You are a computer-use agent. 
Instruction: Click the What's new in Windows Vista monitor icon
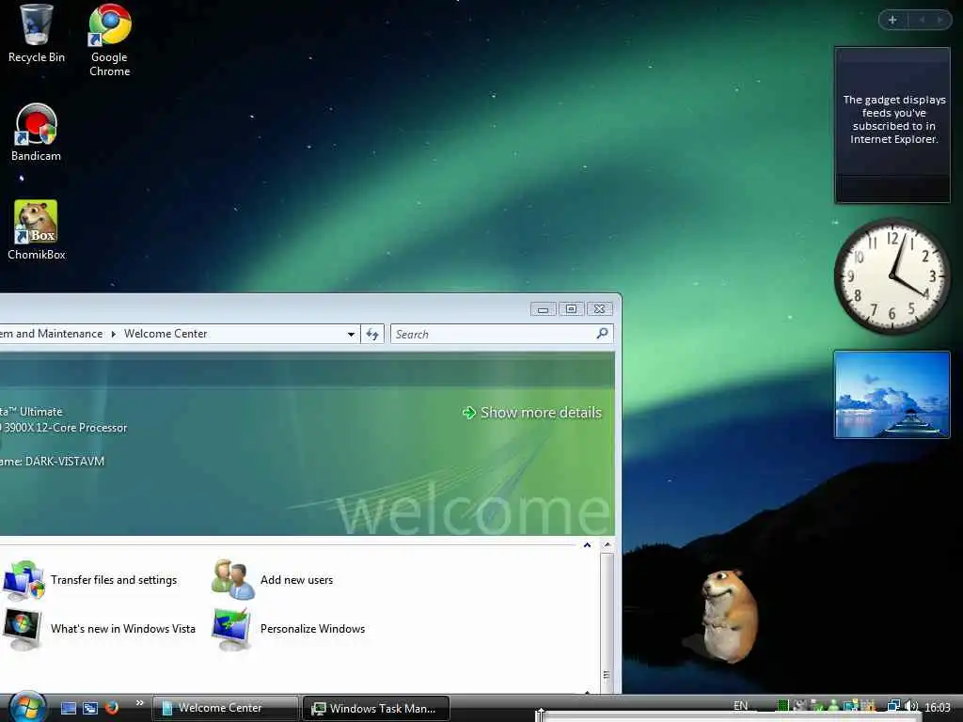tap(23, 629)
